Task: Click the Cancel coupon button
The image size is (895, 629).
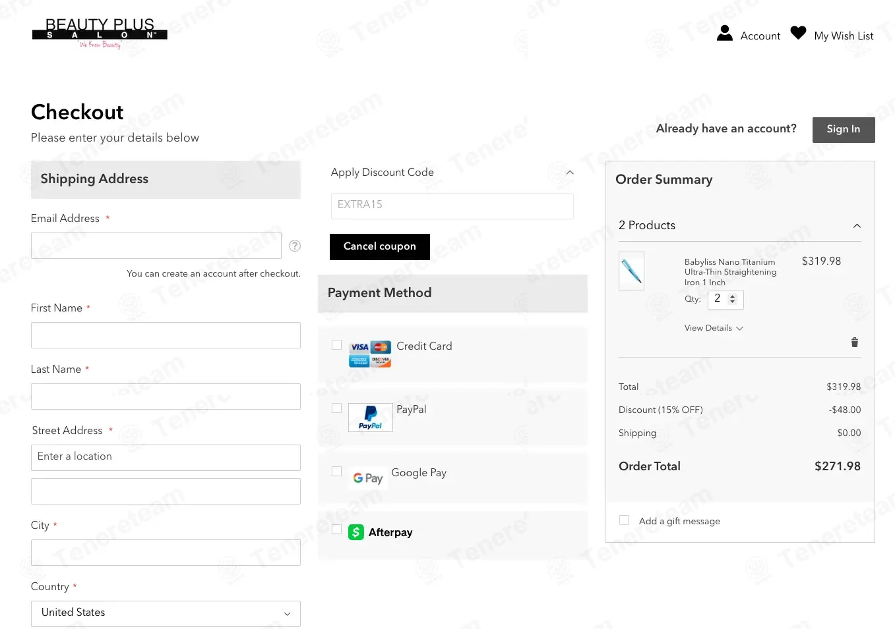Action: click(x=380, y=247)
